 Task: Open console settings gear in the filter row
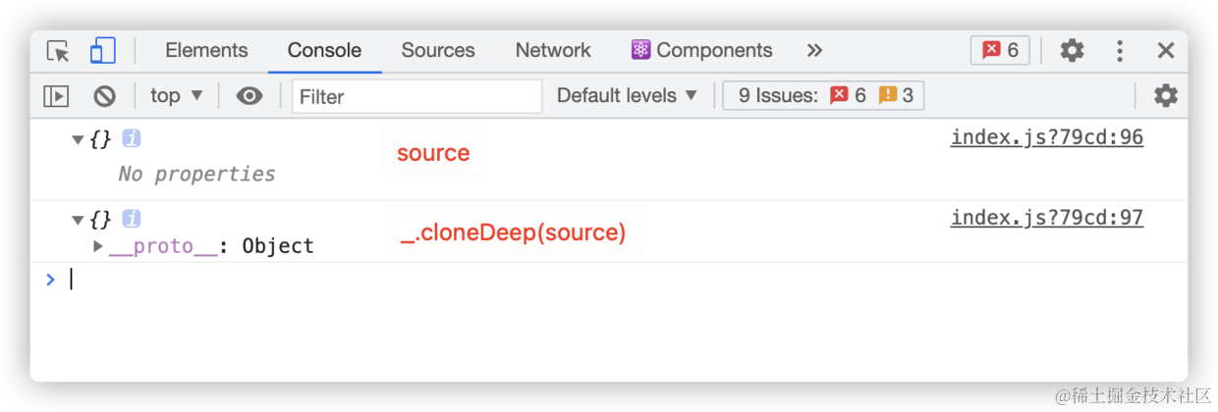pos(1165,96)
